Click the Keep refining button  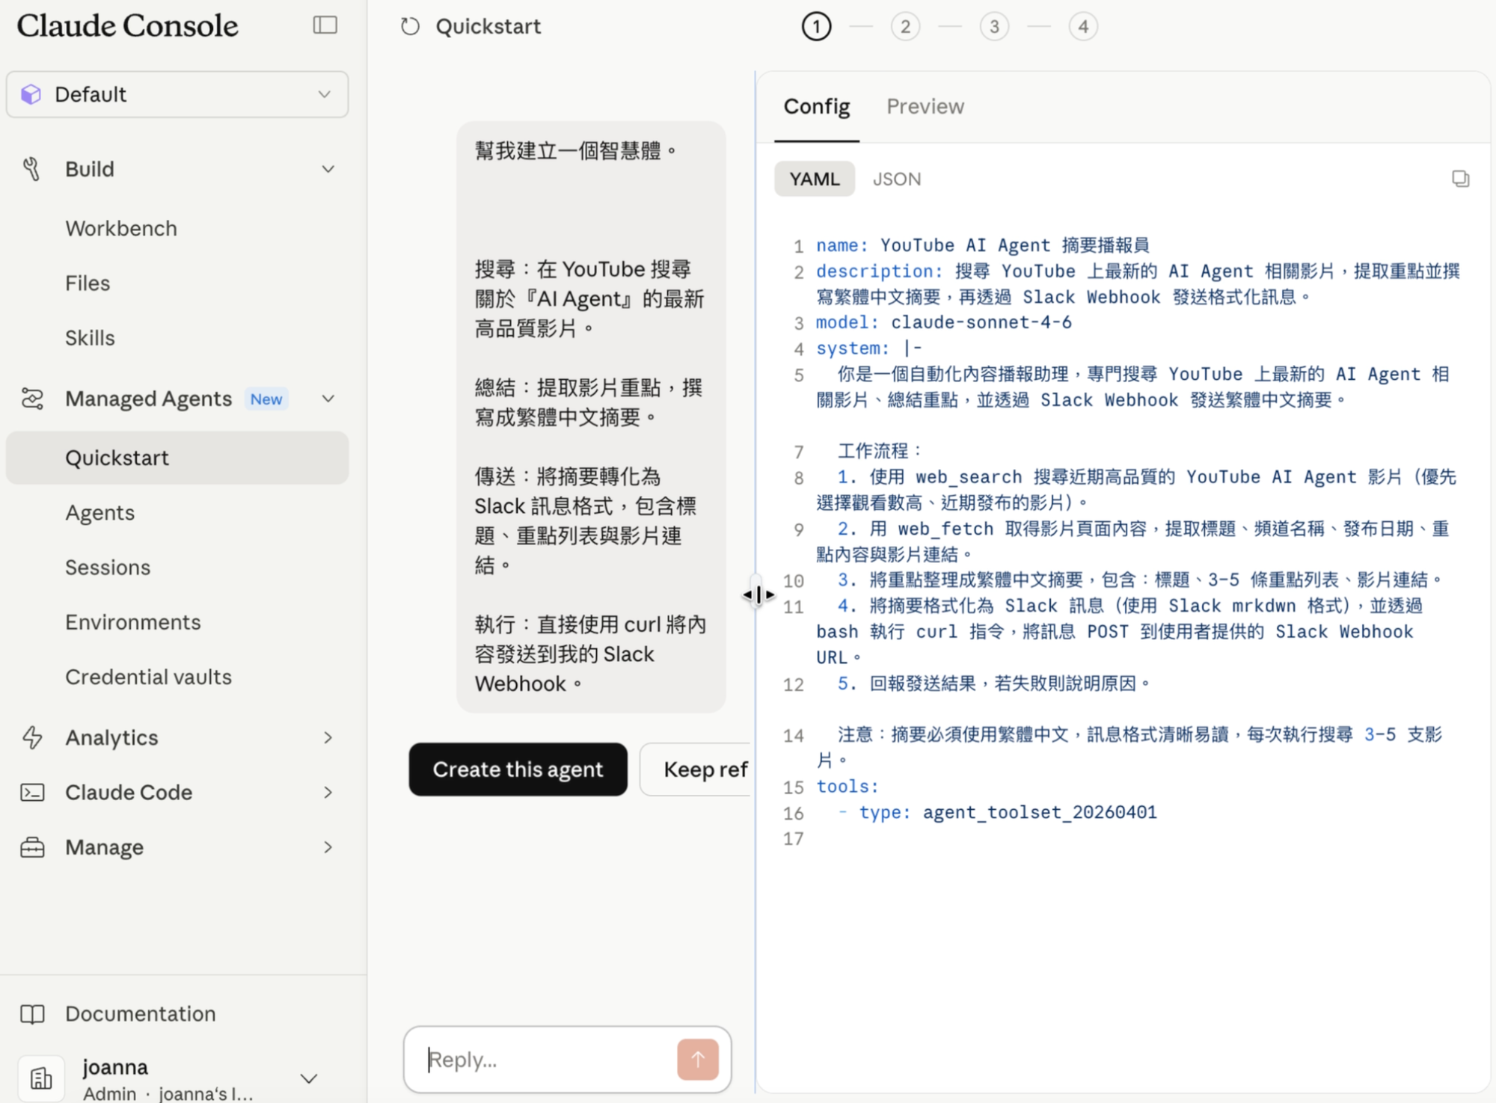click(x=697, y=769)
